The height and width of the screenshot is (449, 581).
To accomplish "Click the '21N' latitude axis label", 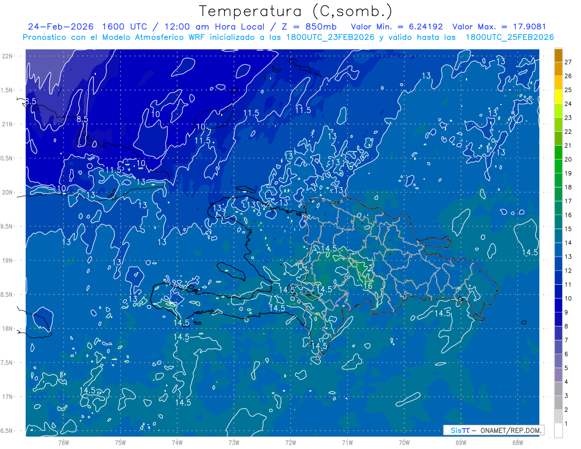I will (7, 124).
